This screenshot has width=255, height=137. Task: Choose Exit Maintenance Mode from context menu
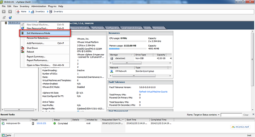(45, 33)
